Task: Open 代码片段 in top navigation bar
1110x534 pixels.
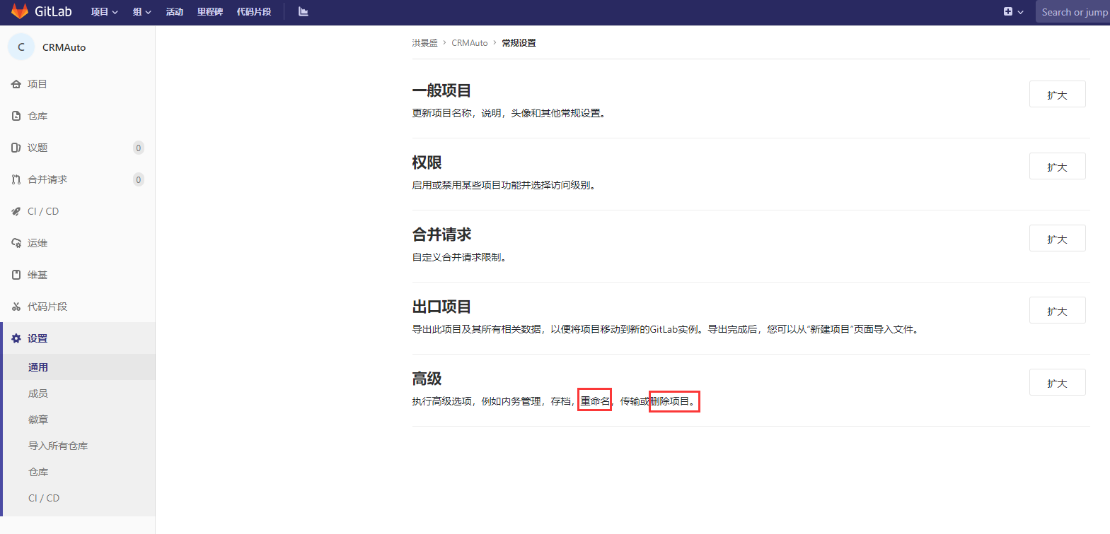Action: pyautogui.click(x=254, y=12)
